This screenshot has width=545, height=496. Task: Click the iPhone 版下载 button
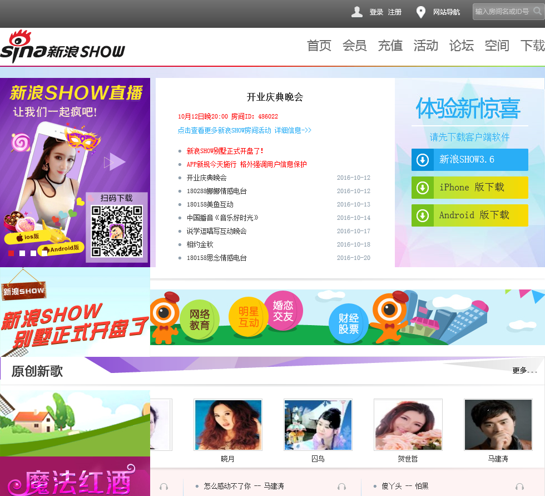tap(469, 188)
